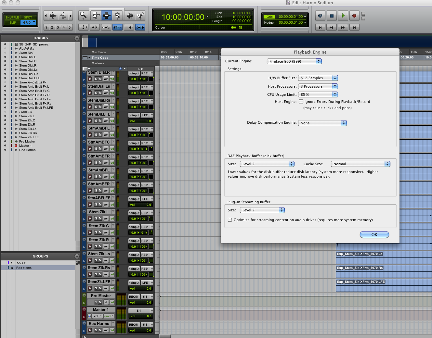Choose the Scrubber speaker tool
This screenshot has height=338, width=432.
[129, 15]
